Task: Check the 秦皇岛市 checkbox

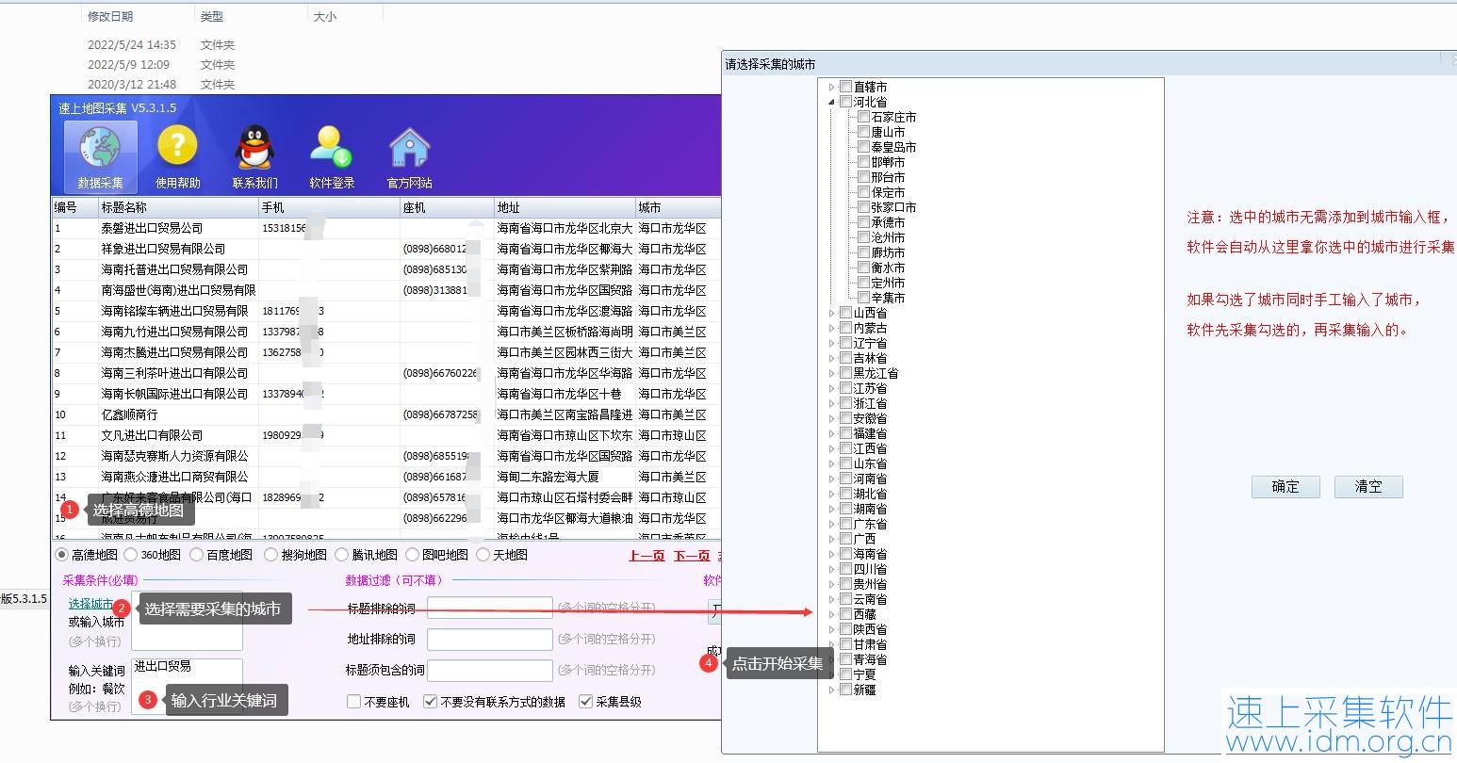Action: pyautogui.click(x=863, y=147)
